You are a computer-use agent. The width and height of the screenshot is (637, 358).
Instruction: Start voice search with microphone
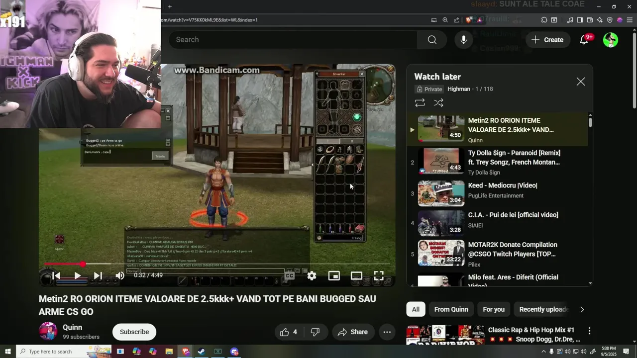coord(463,40)
